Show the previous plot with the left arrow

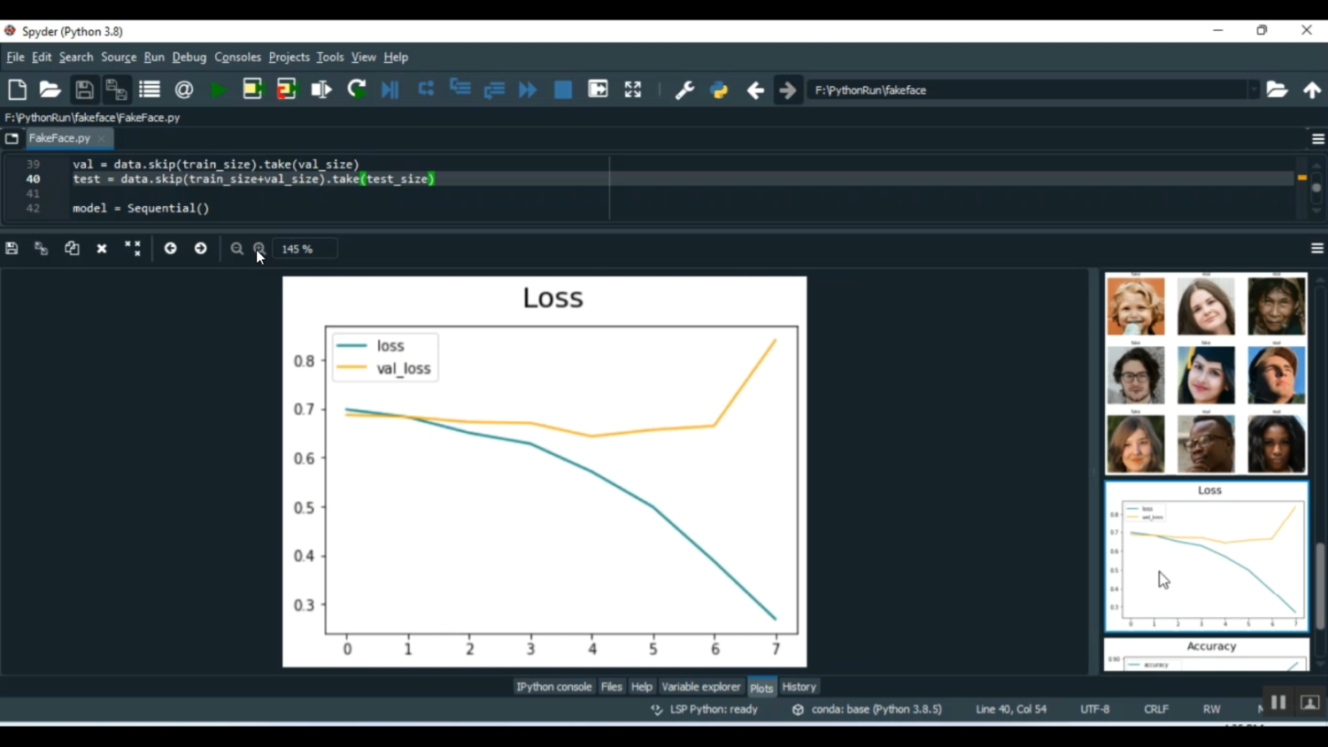[x=170, y=249]
